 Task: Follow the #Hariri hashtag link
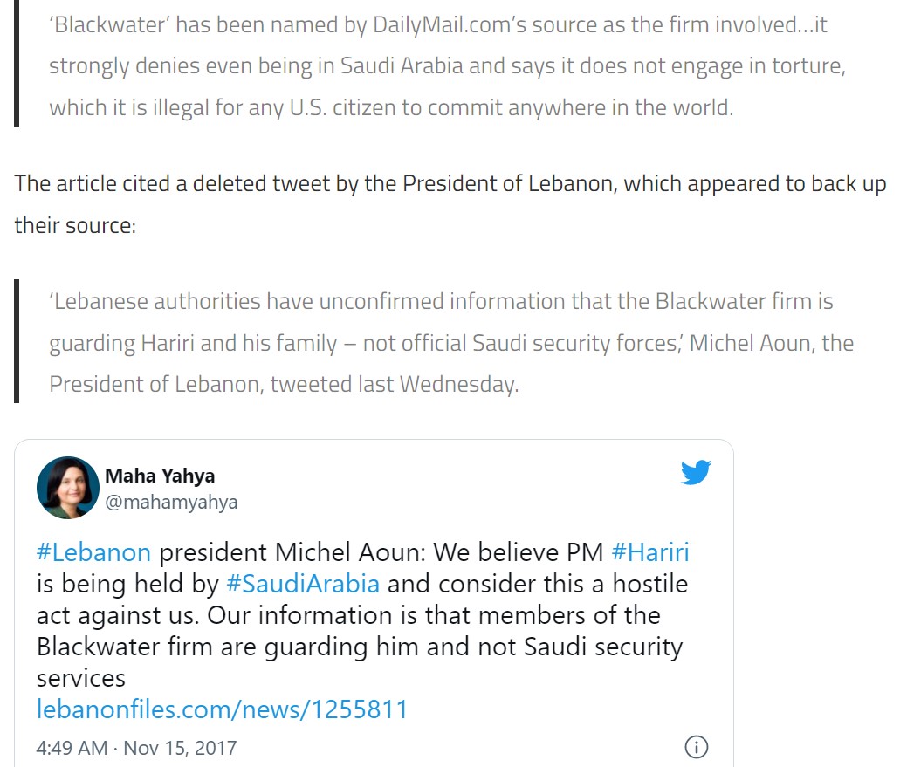(x=650, y=552)
